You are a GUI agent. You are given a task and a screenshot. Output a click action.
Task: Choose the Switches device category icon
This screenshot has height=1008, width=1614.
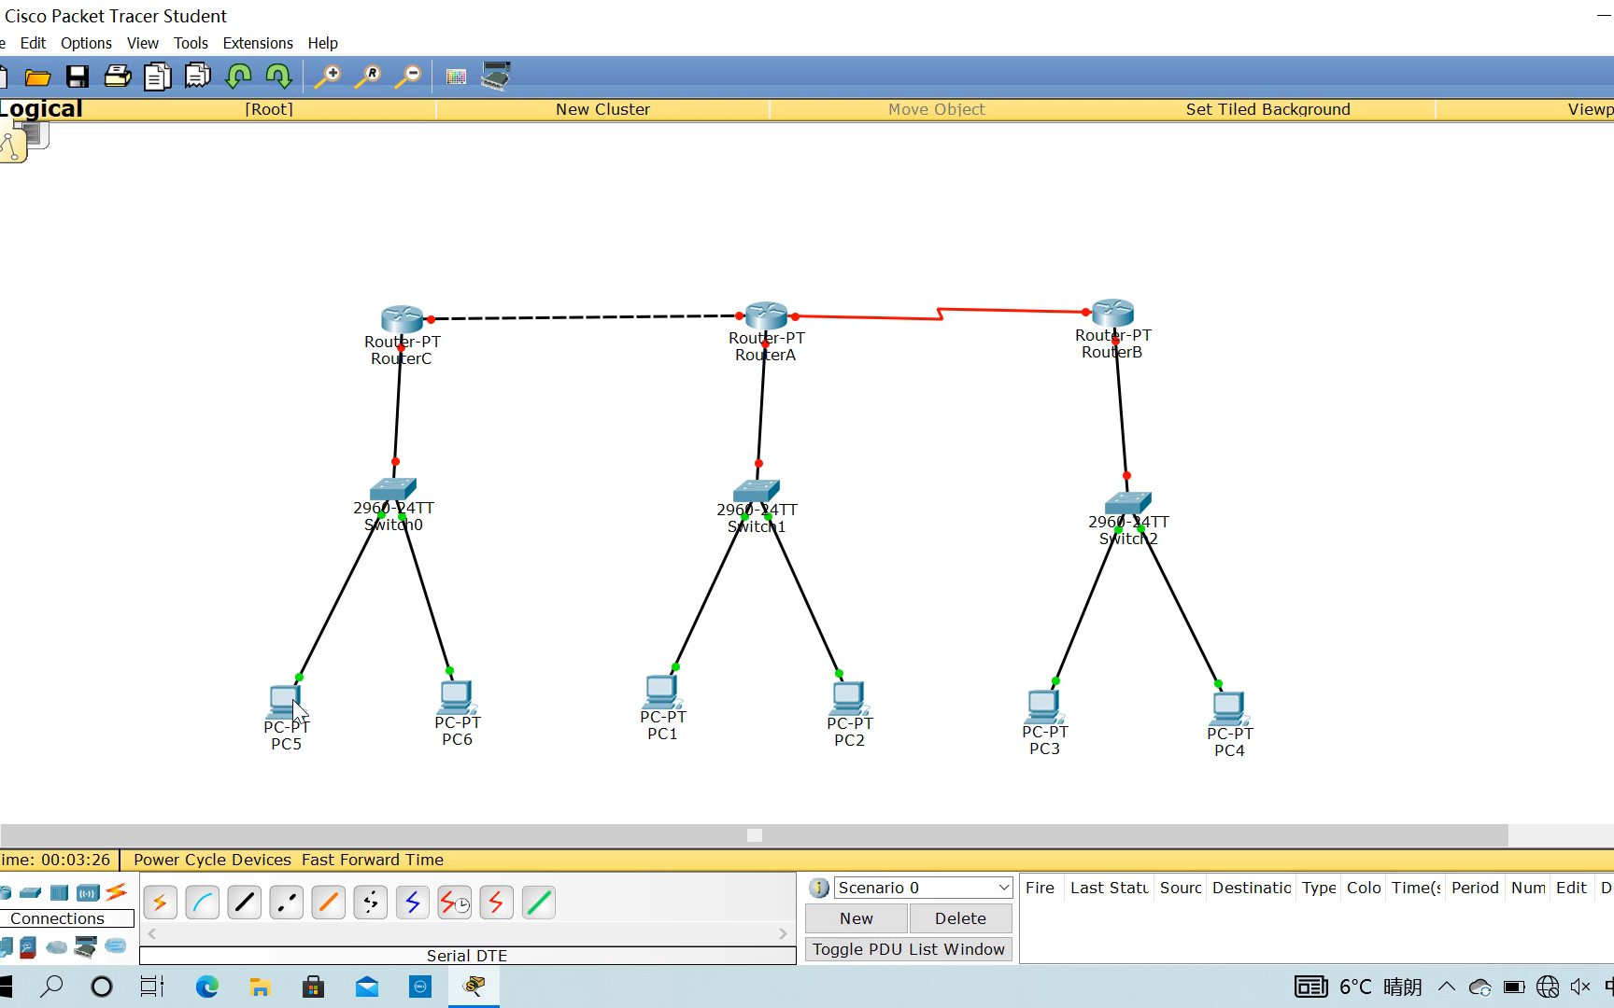pyautogui.click(x=31, y=892)
